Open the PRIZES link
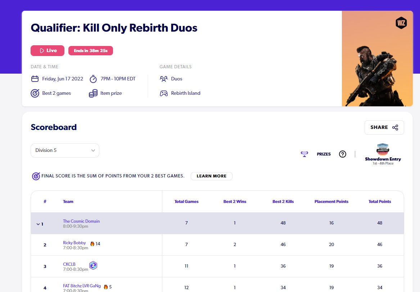The image size is (420, 292). click(324, 154)
